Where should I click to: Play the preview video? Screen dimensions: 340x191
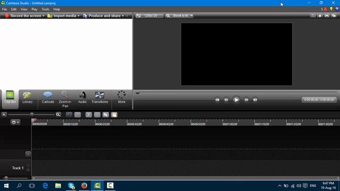(x=236, y=100)
